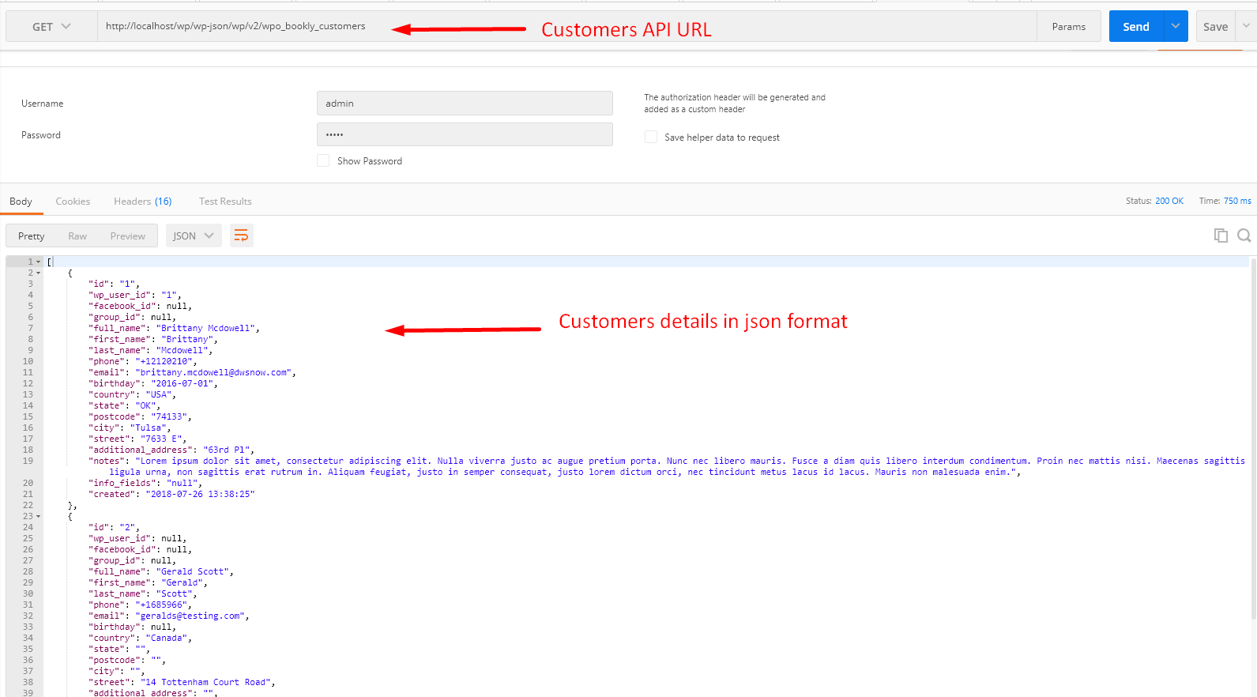Select the Preview view
This screenshot has width=1257, height=697.
pyautogui.click(x=128, y=236)
